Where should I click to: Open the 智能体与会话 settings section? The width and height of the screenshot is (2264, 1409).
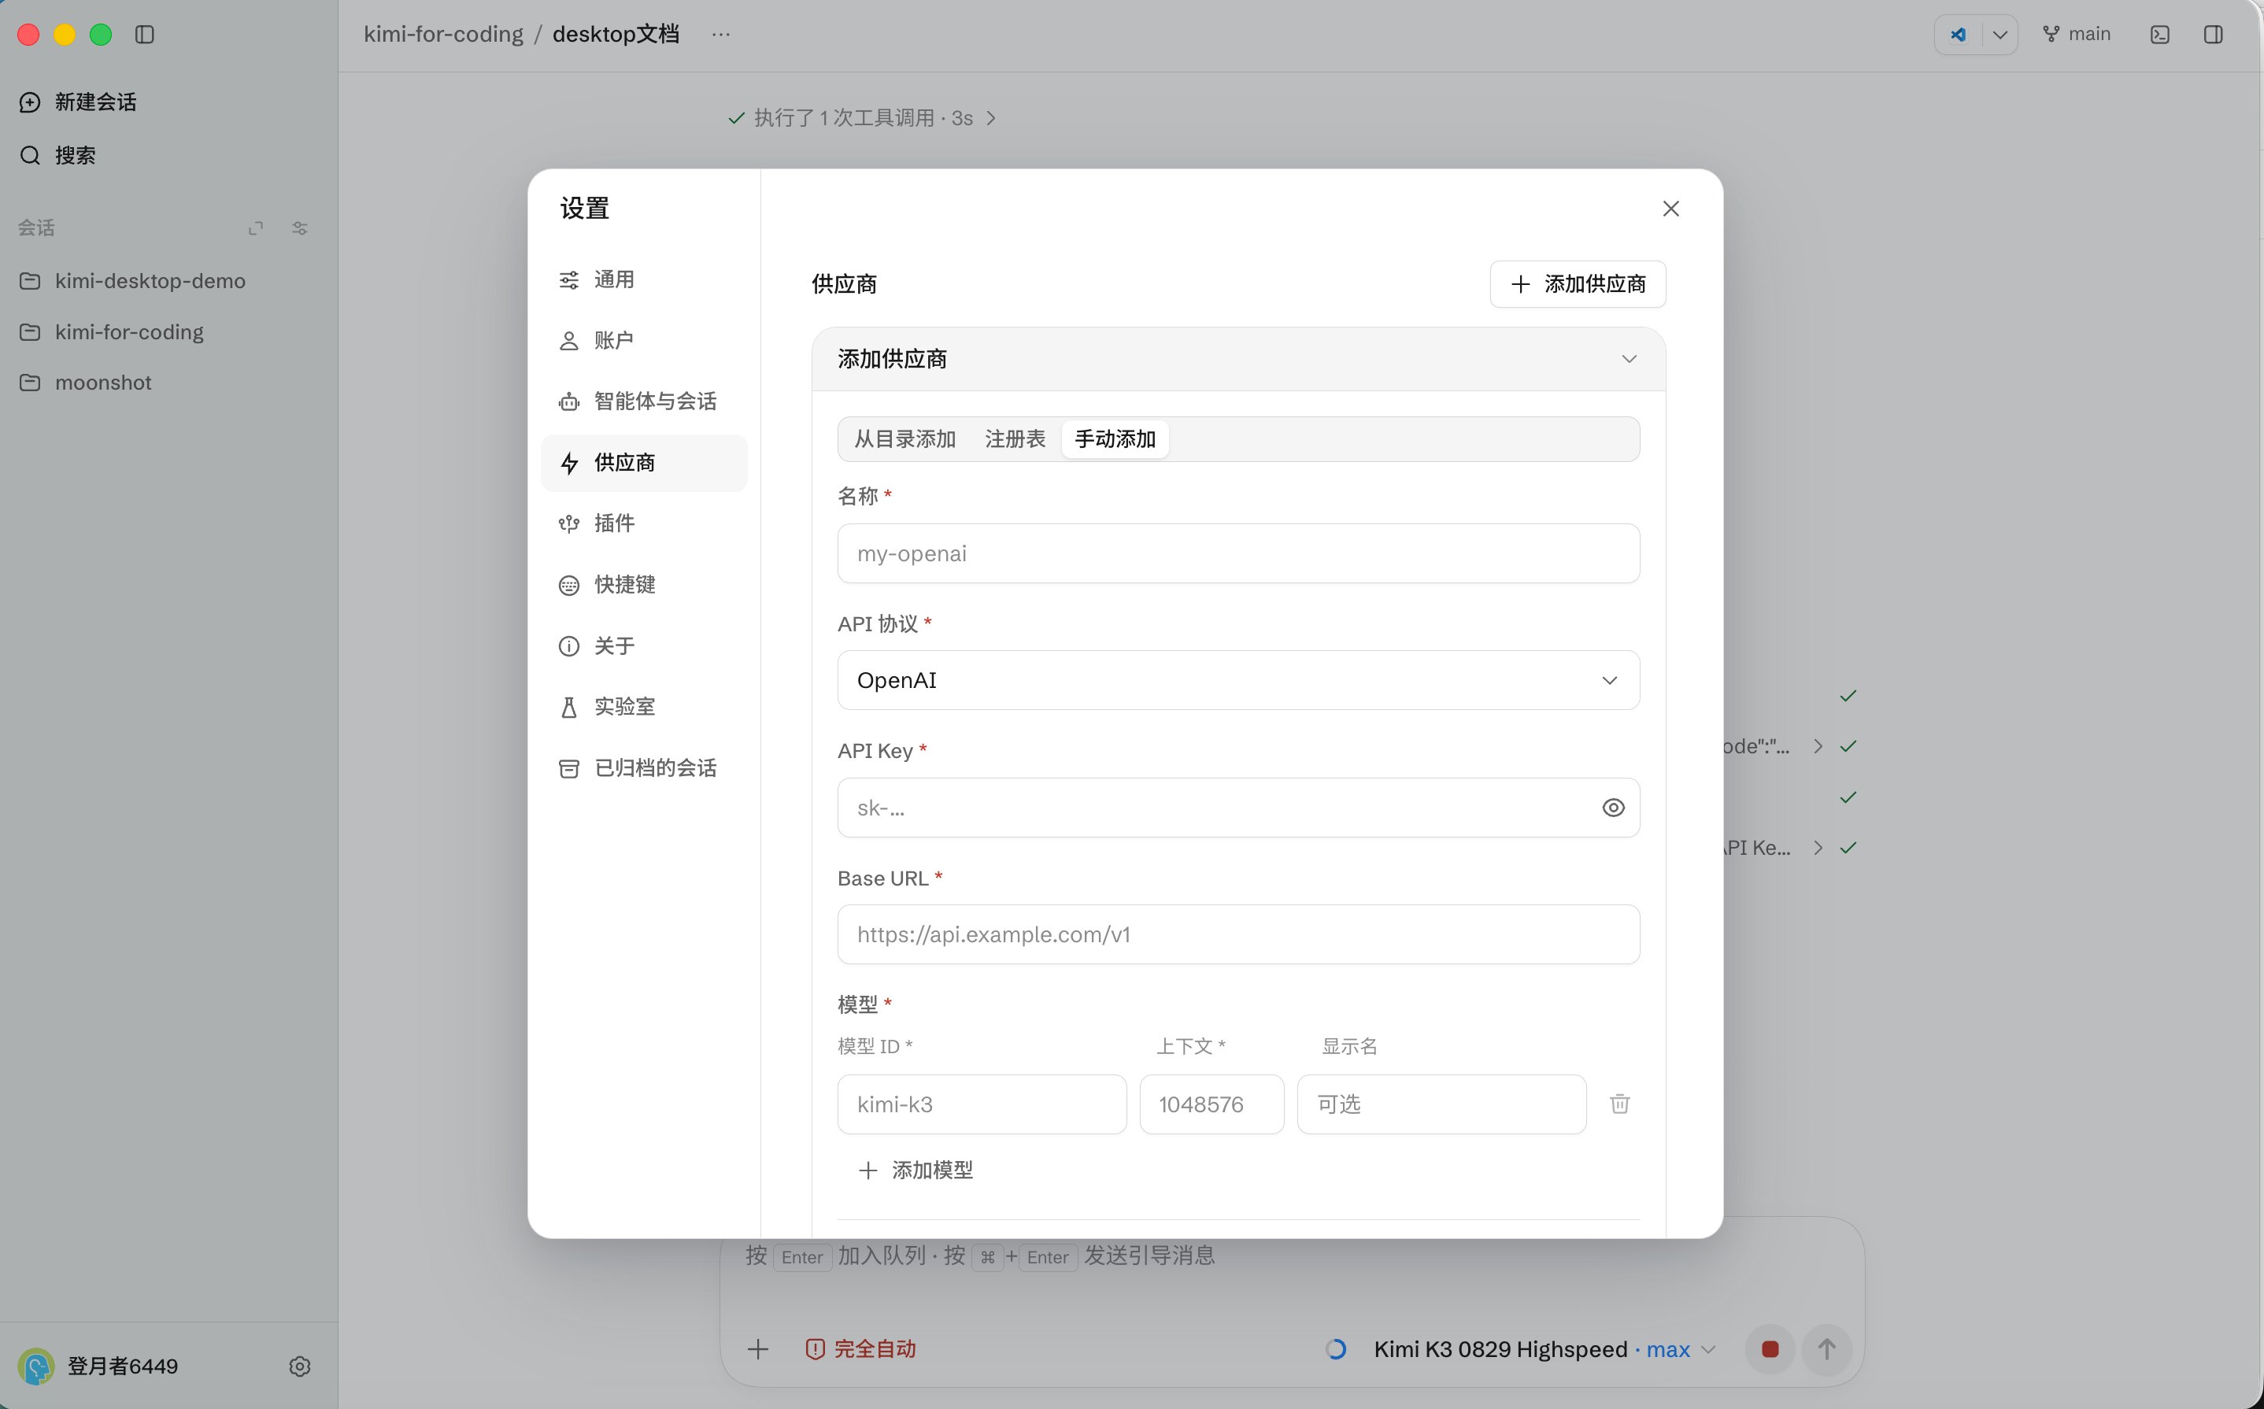tap(644, 401)
